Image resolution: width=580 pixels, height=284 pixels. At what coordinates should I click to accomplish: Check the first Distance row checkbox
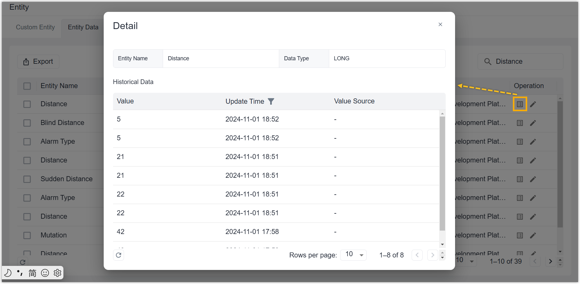coord(27,104)
